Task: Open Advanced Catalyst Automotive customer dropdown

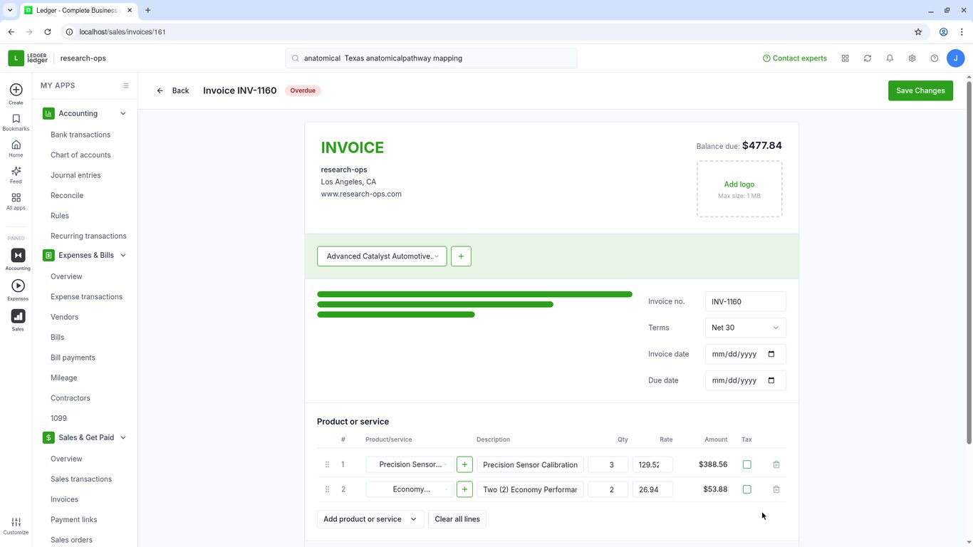Action: (382, 256)
